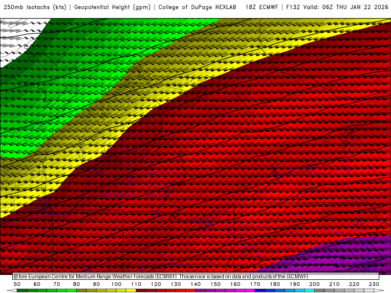391x293 pixels.
Task: Click the "College of DuPage NEXLAB" text
Action: point(197,7)
